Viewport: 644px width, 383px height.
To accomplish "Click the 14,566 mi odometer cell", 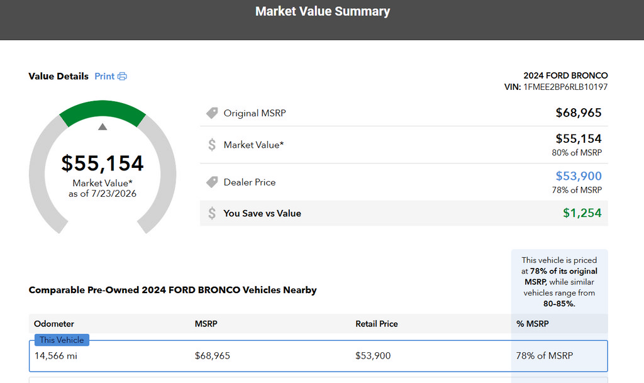I will pos(55,355).
